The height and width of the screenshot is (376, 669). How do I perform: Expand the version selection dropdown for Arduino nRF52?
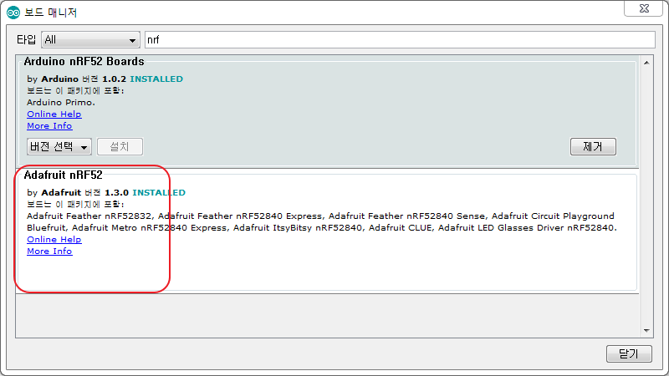tap(59, 147)
